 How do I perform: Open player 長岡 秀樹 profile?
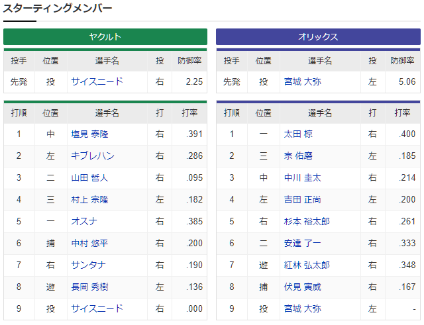(89, 287)
